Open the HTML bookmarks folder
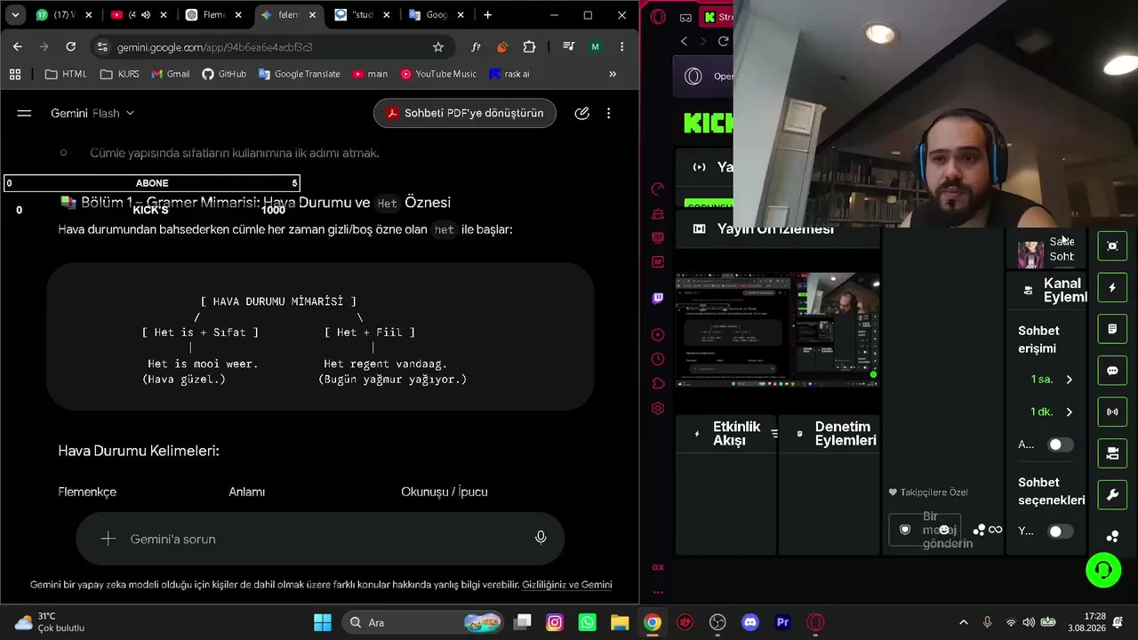The height and width of the screenshot is (640, 1138). (x=66, y=75)
